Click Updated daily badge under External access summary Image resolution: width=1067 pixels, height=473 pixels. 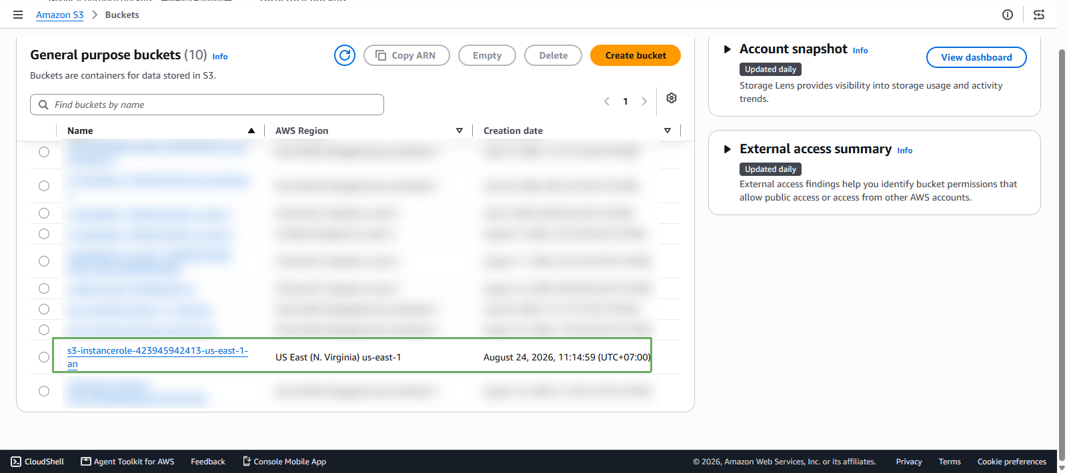[x=770, y=169]
